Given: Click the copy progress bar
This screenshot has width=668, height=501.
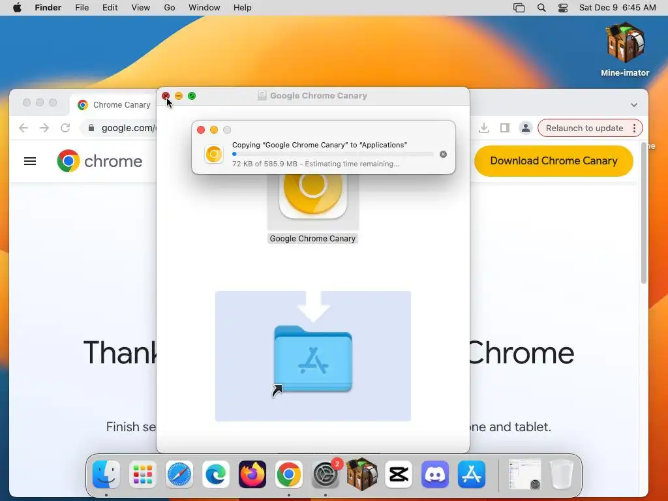Looking at the screenshot, I should click(333, 154).
